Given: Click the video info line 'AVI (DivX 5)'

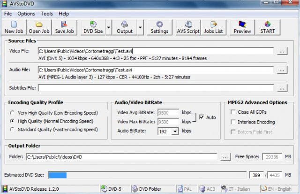Looking at the screenshot, I should (x=122, y=58).
